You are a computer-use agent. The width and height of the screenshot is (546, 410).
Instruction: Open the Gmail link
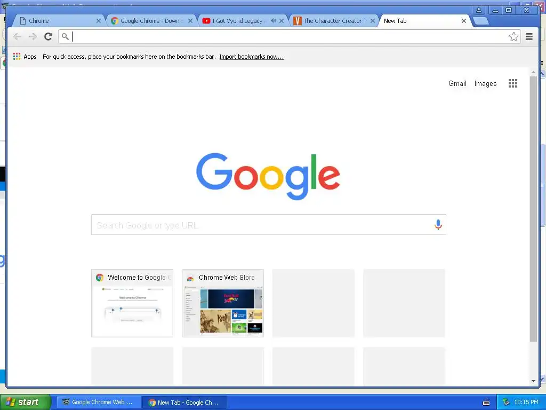point(457,83)
